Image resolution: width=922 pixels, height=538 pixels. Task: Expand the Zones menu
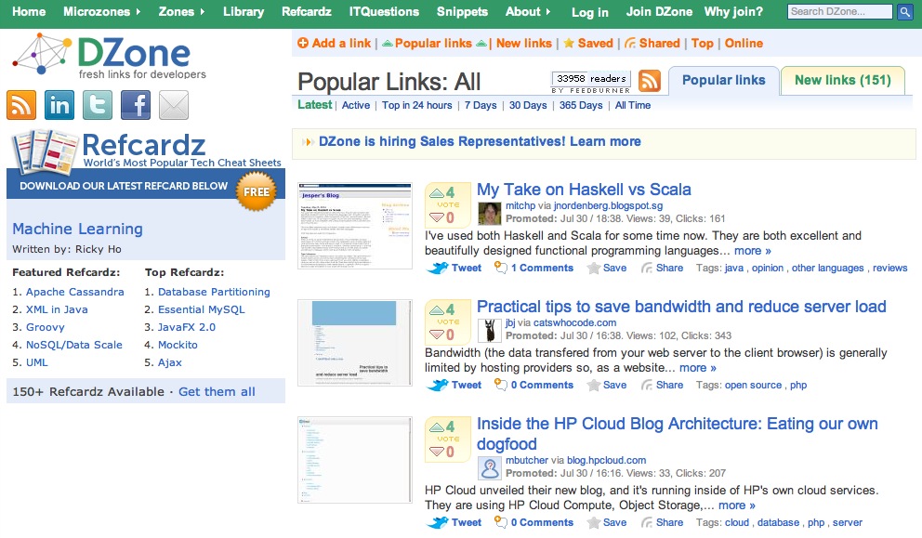pos(181,12)
